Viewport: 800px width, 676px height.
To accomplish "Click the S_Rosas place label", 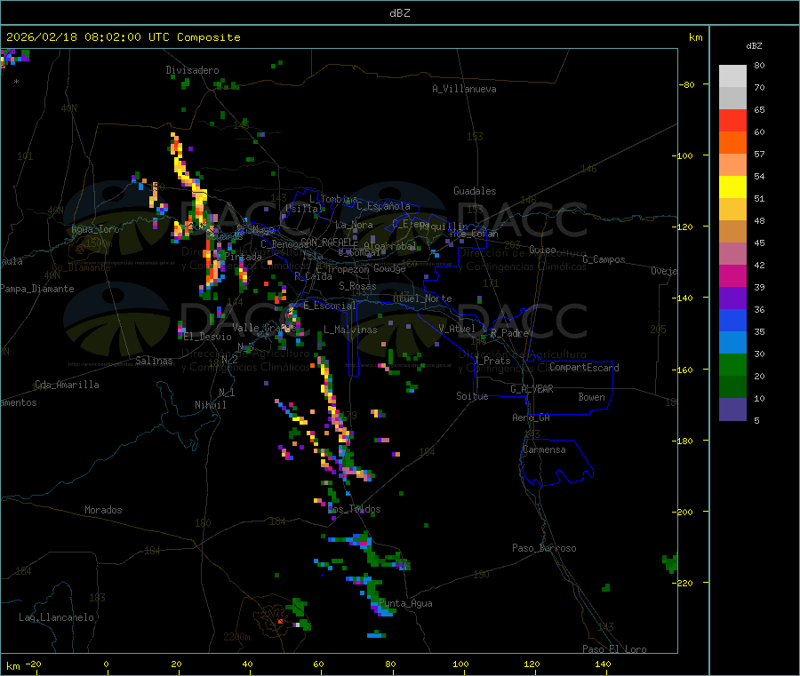I will point(357,286).
